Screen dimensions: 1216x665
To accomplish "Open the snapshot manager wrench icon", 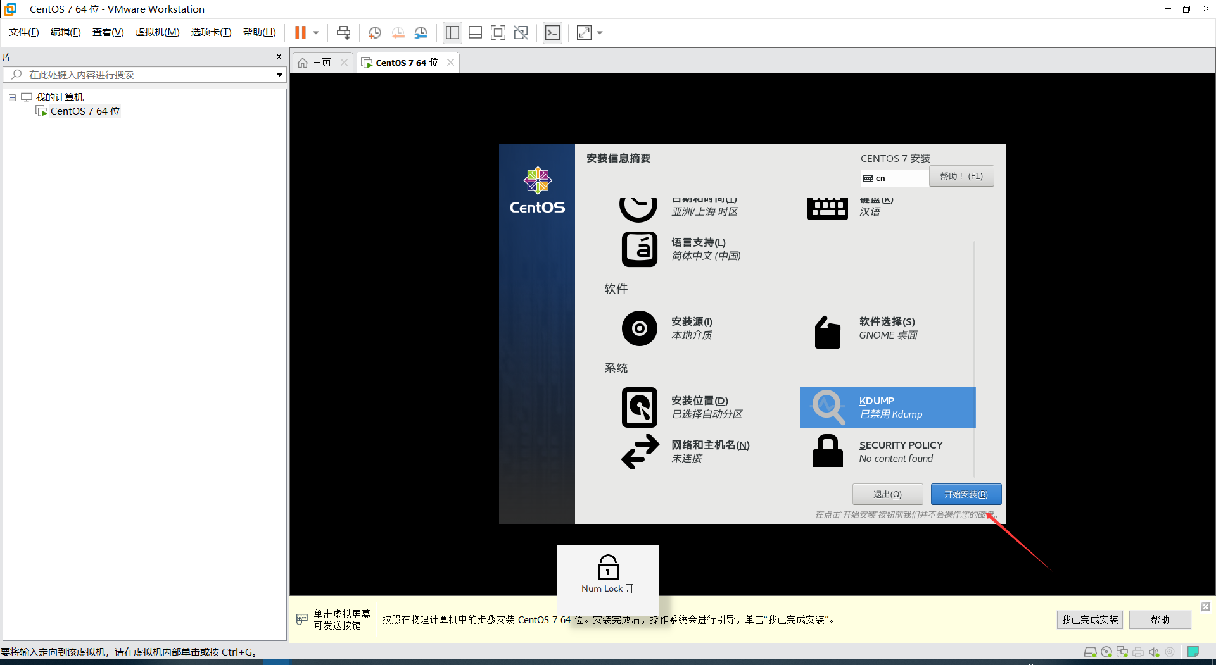I will tap(421, 33).
